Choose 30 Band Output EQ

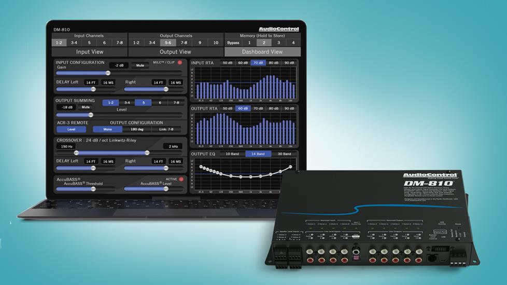click(x=284, y=154)
